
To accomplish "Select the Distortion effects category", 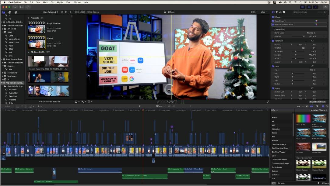I will tap(276, 175).
